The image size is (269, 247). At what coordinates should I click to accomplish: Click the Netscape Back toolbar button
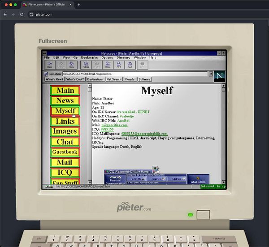pos(50,65)
